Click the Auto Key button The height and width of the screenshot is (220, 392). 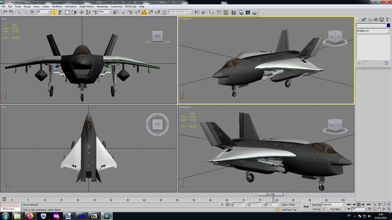[x=316, y=204]
